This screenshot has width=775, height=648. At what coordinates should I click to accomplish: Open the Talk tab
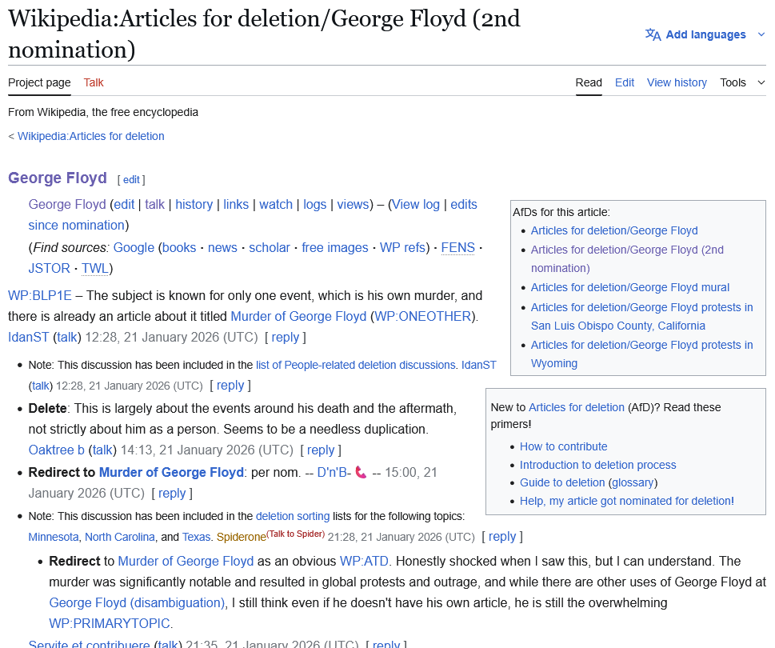click(x=94, y=82)
